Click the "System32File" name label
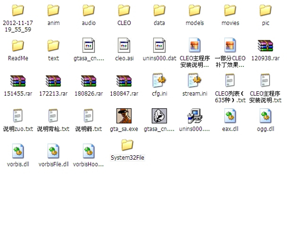 pos(127,158)
